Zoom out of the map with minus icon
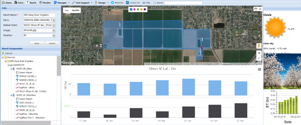The height and width of the screenshot is (125, 301). point(259,58)
